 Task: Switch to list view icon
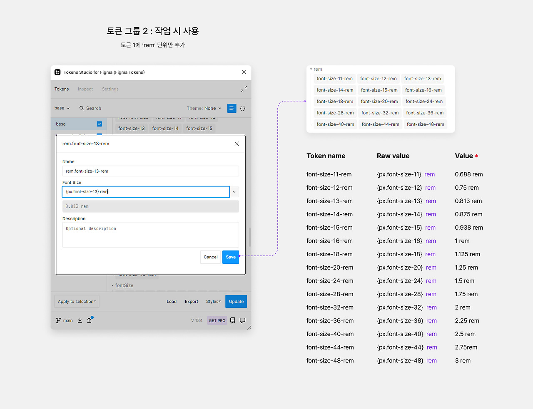pyautogui.click(x=232, y=108)
